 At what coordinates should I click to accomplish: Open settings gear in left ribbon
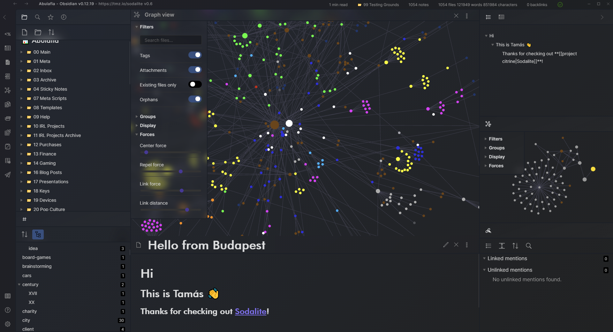pyautogui.click(x=8, y=324)
